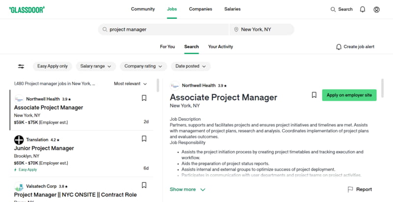Click the 3.8 rating beside Valsatech Corp

tap(63, 187)
